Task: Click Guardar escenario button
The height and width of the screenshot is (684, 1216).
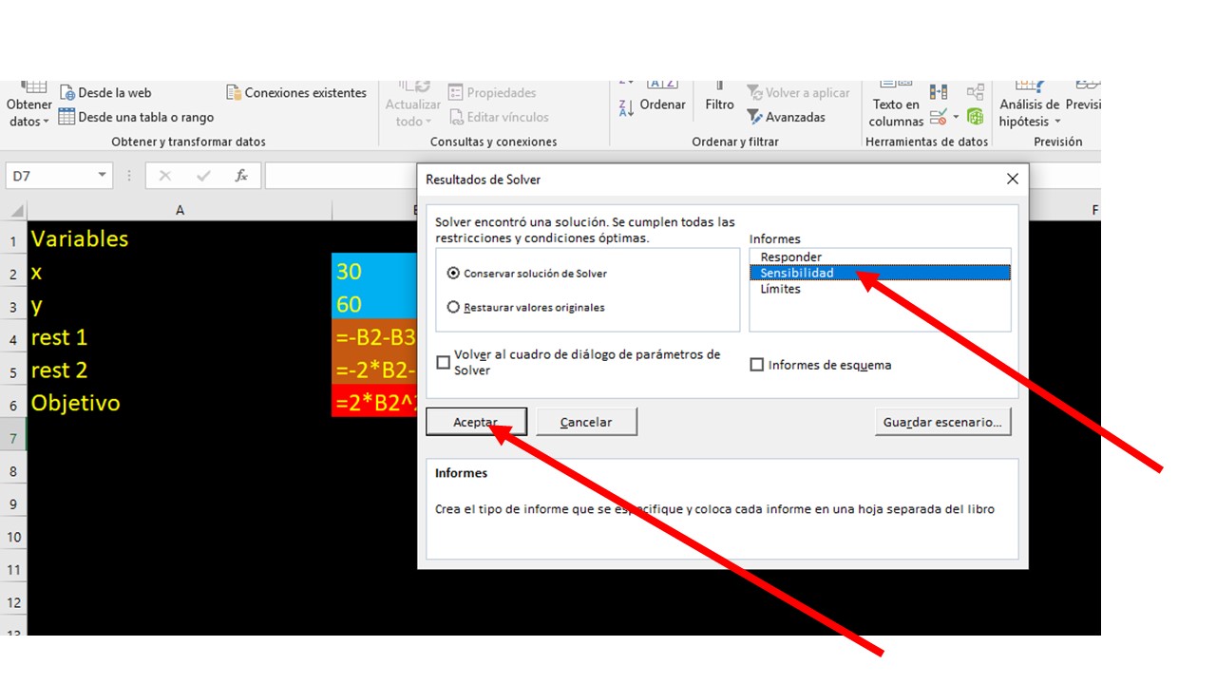Action: pos(942,422)
